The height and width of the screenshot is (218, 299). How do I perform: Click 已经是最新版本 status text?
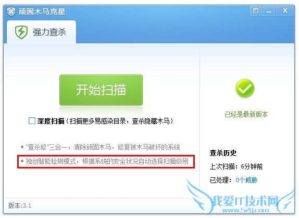(x=246, y=114)
